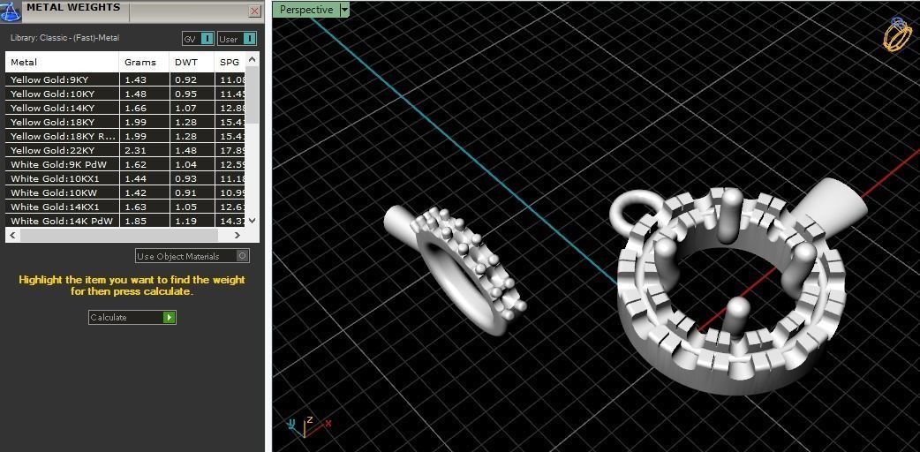Close the Metal Weights panel
The width and height of the screenshot is (920, 452).
254,11
